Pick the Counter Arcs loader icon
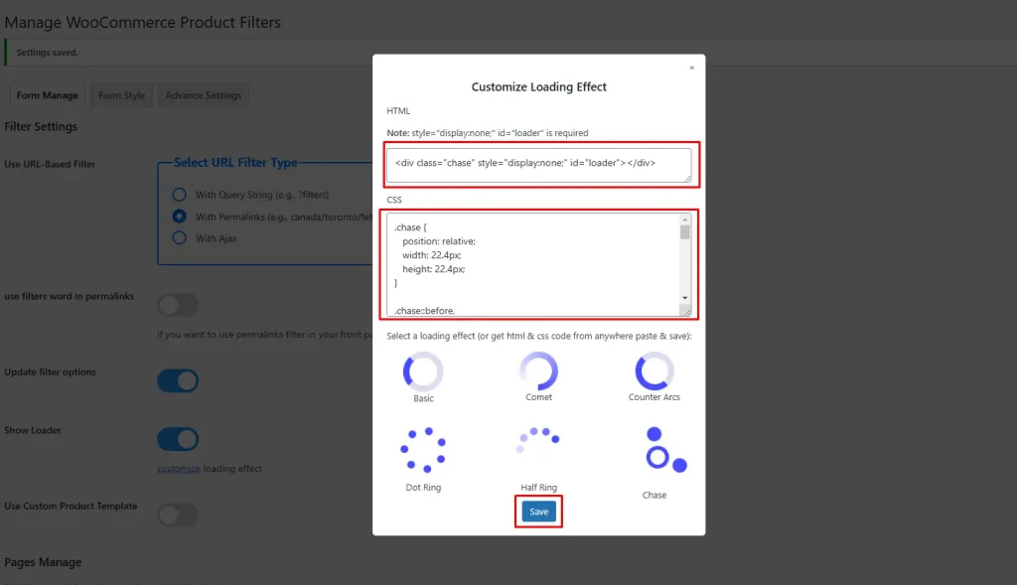Viewport: 1017px width, 585px height. (654, 370)
